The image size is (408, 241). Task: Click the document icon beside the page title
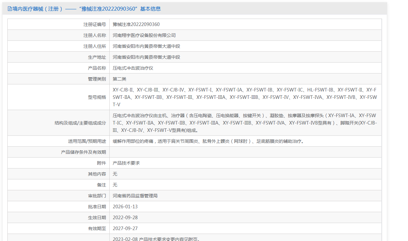[x=10, y=9]
